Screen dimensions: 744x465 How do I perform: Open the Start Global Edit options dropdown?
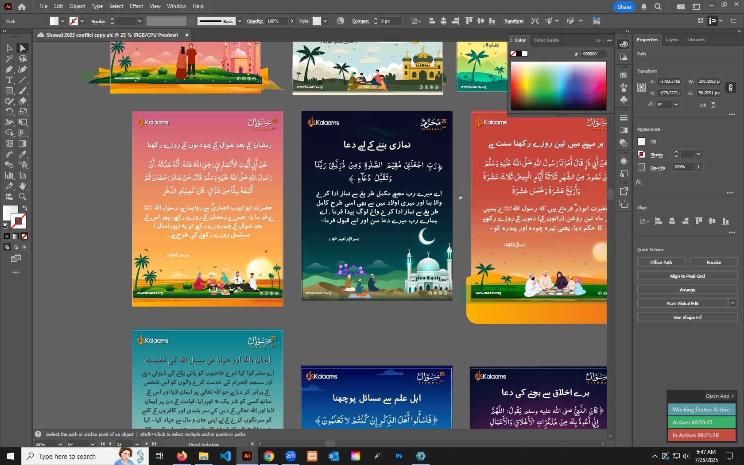click(733, 303)
